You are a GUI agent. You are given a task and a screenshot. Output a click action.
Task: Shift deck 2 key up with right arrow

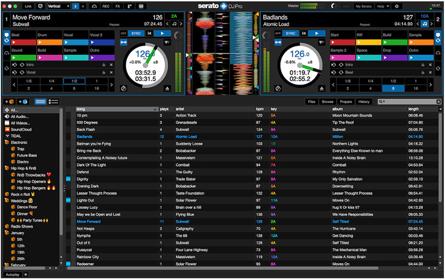coord(431,24)
